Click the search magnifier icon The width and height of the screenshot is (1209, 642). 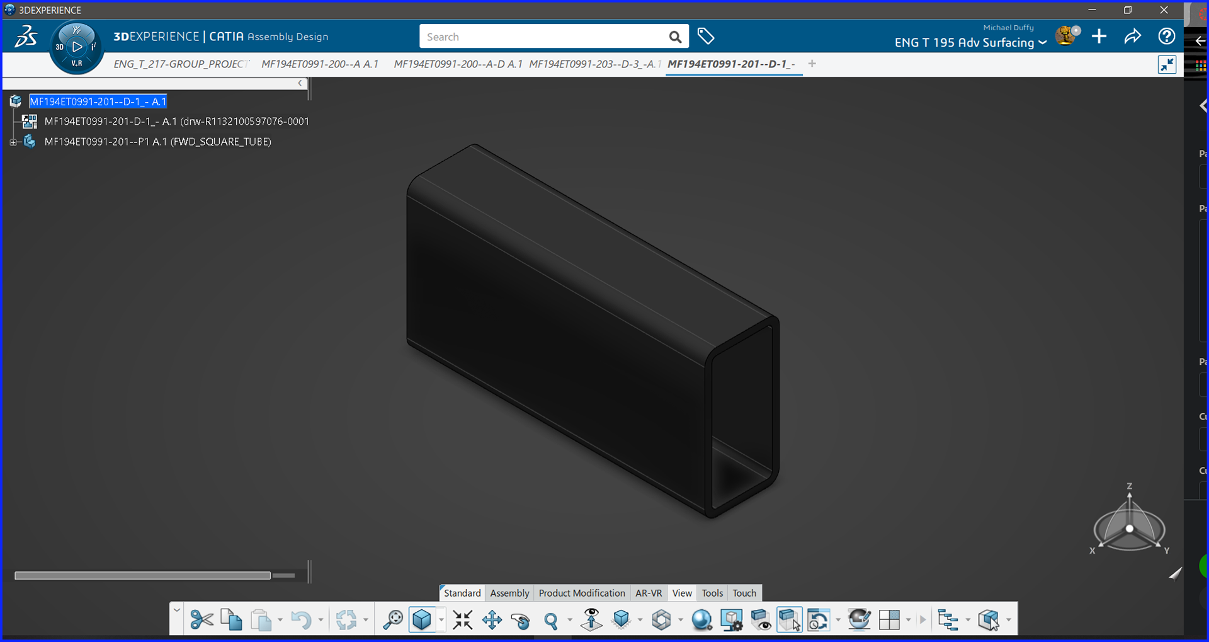[675, 37]
